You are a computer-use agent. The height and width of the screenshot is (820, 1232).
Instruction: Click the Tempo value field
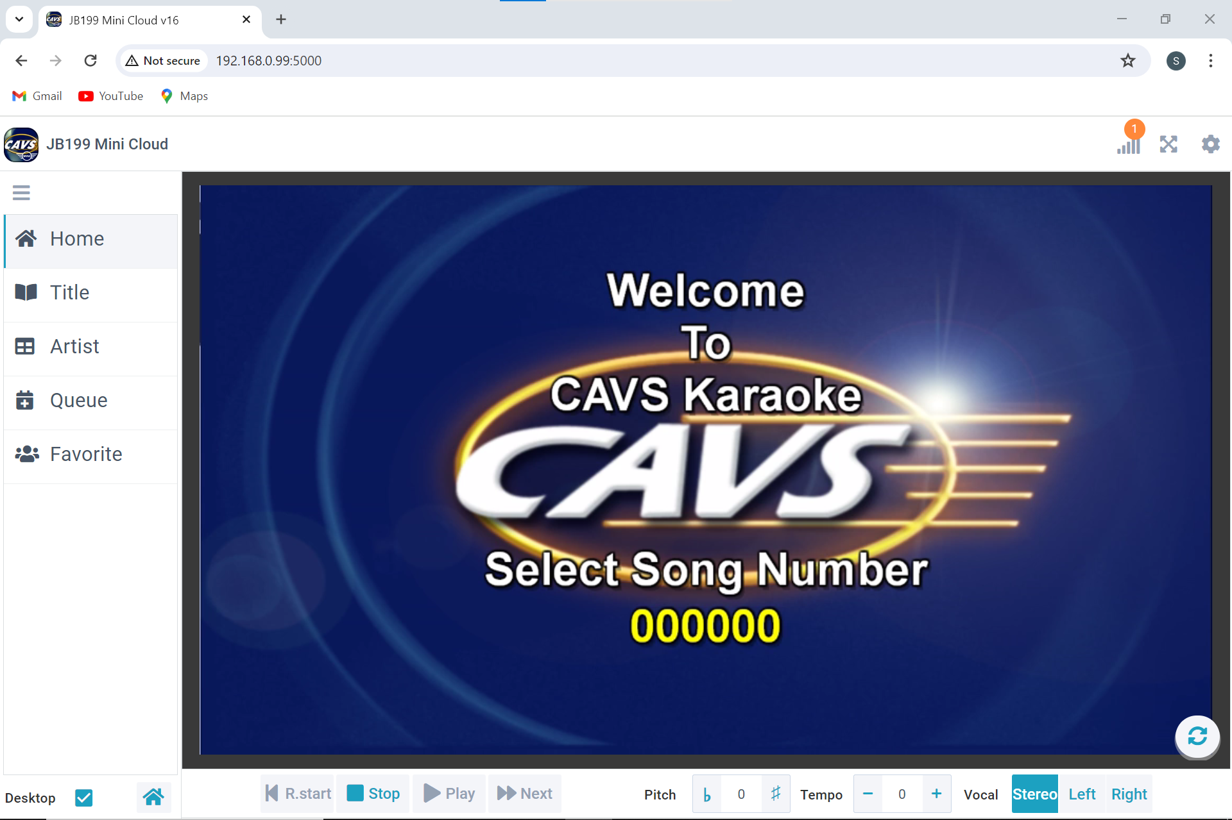tap(902, 794)
